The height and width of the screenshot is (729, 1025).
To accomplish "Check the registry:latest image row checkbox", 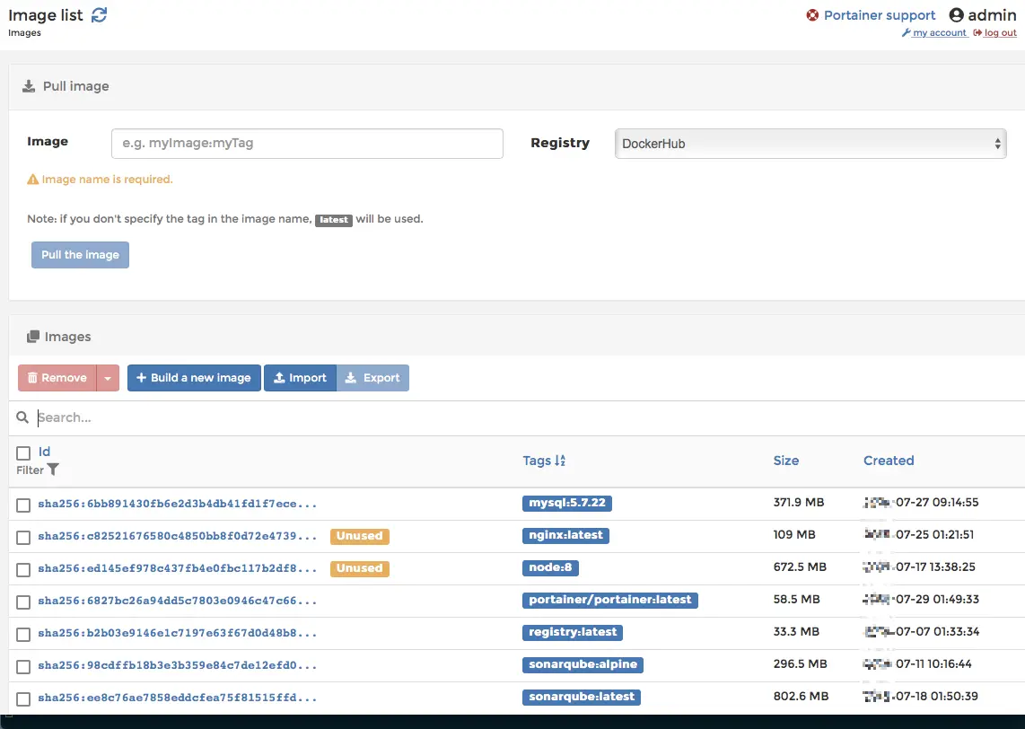I will (23, 634).
